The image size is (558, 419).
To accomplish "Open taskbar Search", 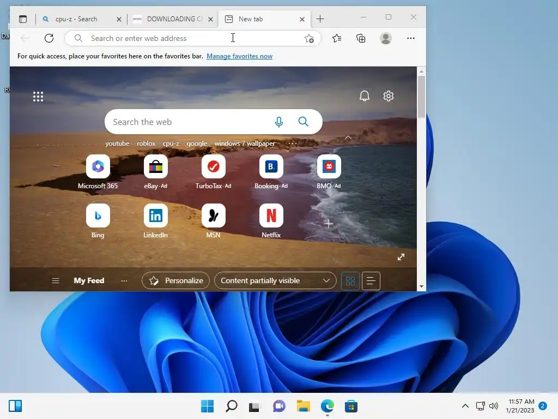I will click(x=231, y=406).
